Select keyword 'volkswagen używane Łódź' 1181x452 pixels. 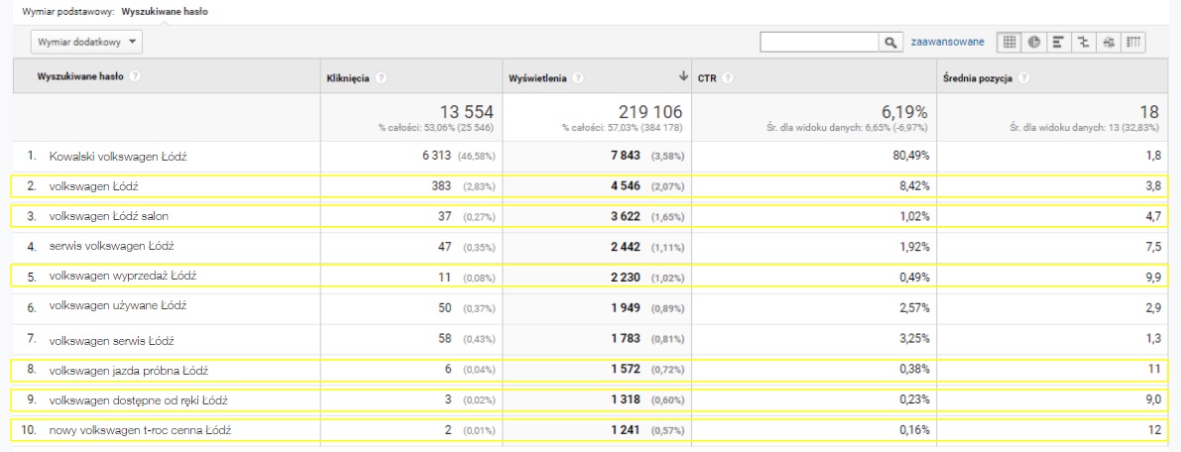pos(117,306)
